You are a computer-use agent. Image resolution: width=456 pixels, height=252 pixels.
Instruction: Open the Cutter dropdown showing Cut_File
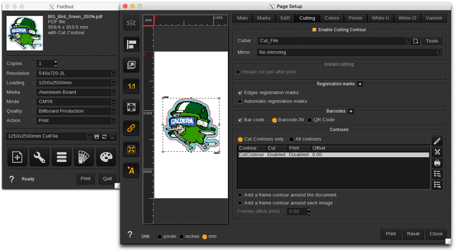coord(408,41)
